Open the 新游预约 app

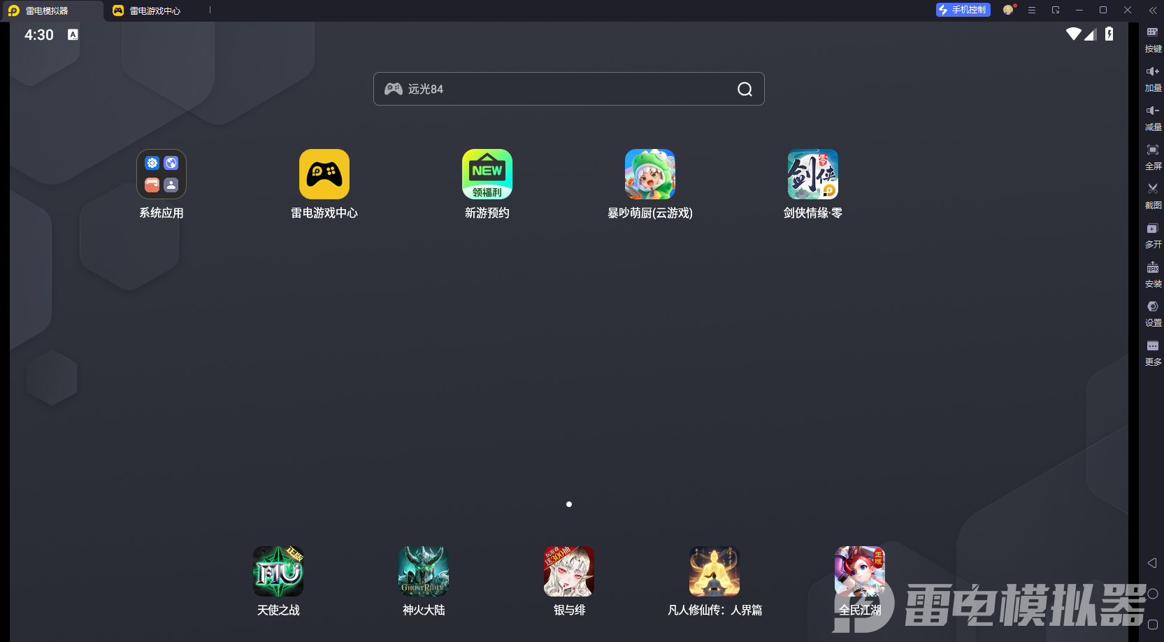487,174
